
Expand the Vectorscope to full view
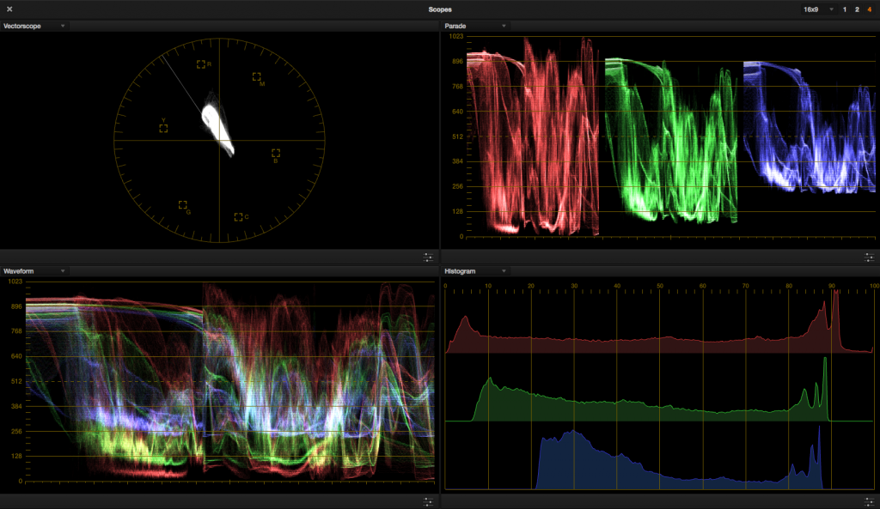[427, 257]
